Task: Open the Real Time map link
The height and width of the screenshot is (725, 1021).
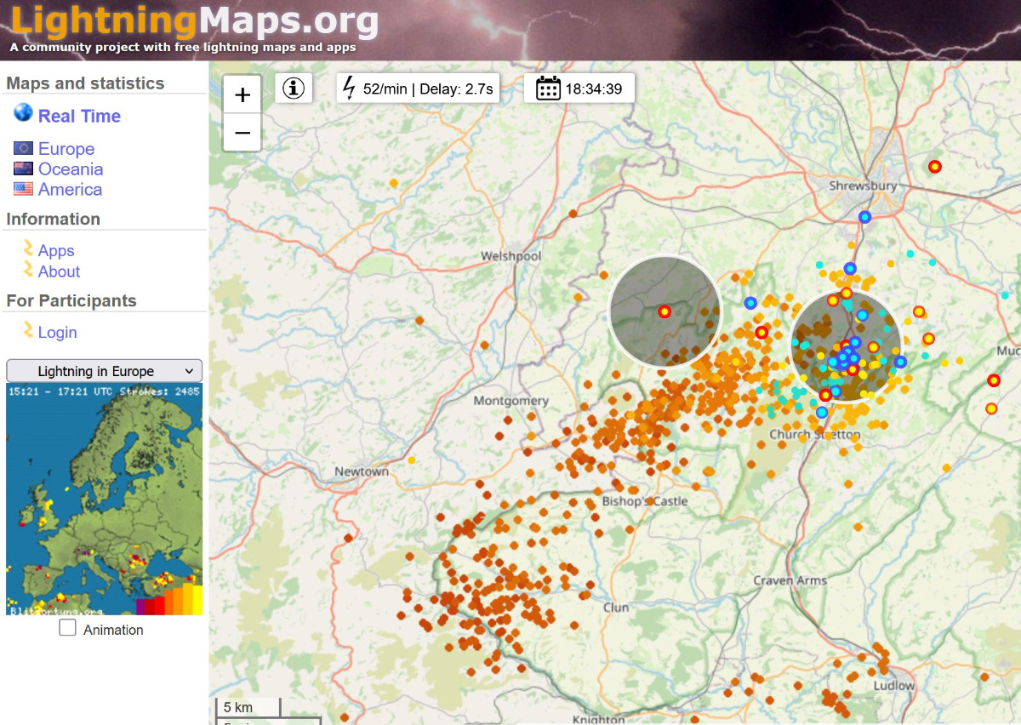Action: coord(79,116)
